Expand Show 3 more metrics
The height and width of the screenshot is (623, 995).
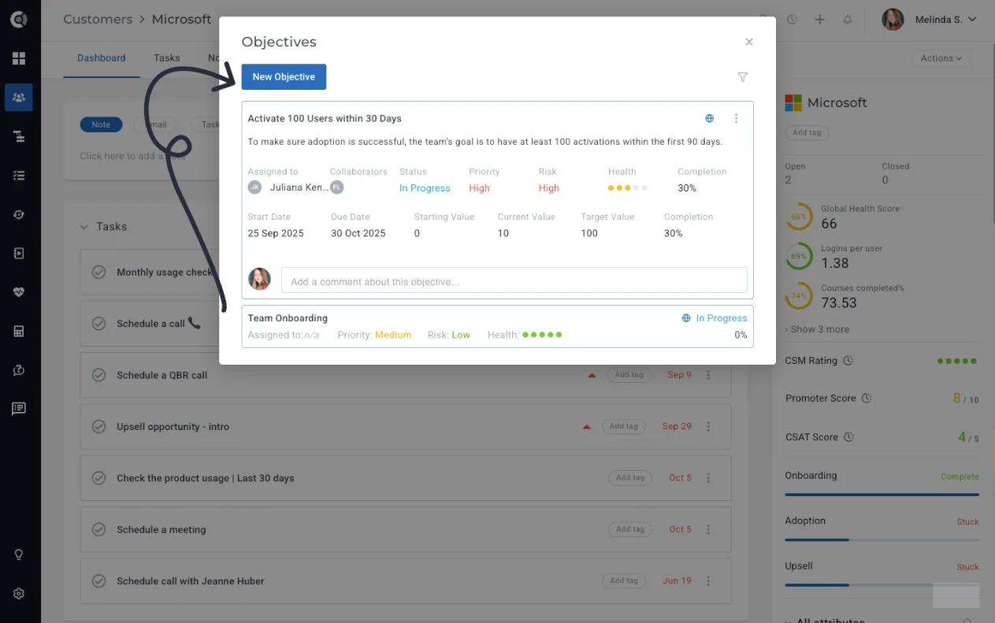[x=817, y=329]
